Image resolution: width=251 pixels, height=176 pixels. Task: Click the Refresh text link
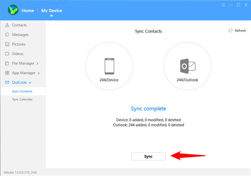click(240, 31)
